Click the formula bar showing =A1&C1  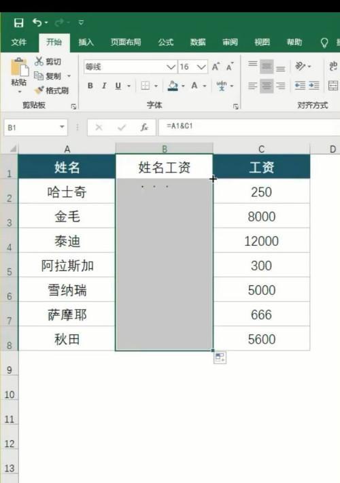point(249,127)
